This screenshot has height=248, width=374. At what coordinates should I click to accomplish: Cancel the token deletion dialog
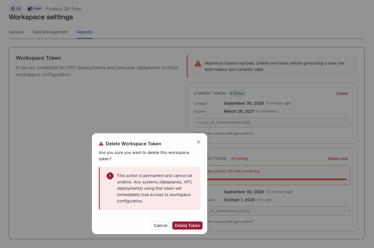click(x=160, y=226)
